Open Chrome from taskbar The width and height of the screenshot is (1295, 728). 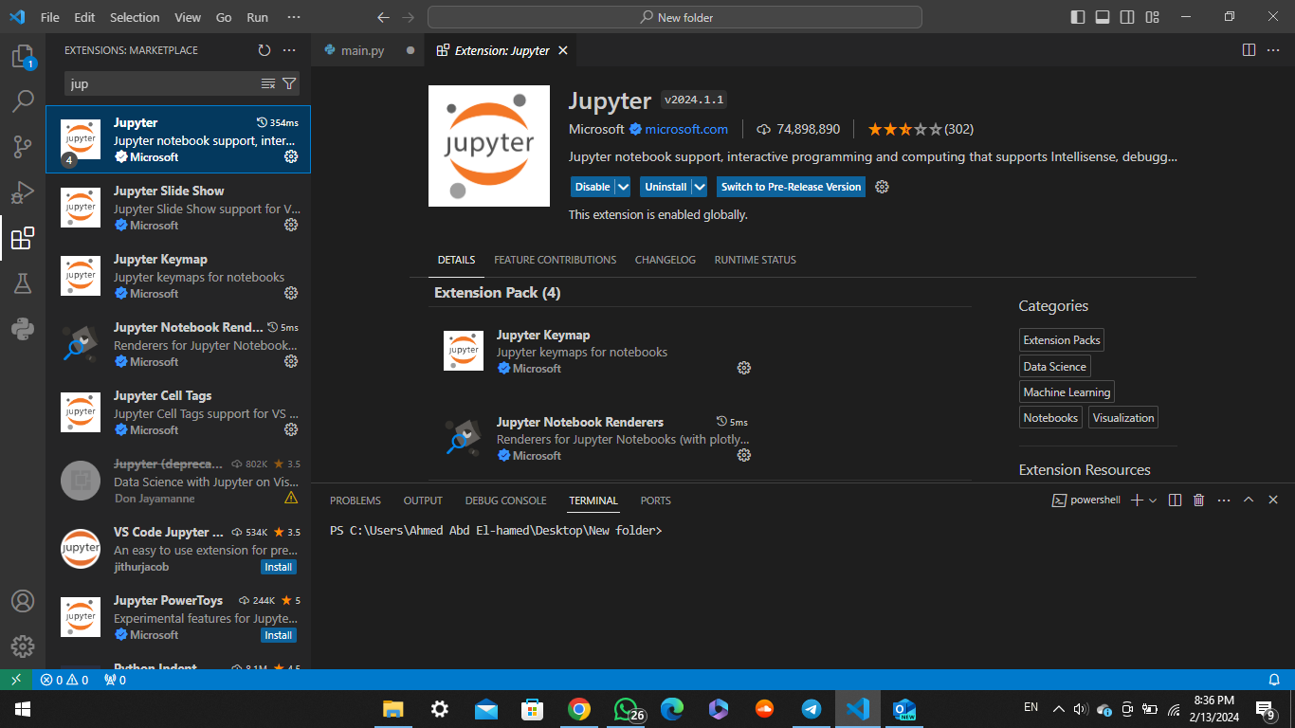pos(579,709)
